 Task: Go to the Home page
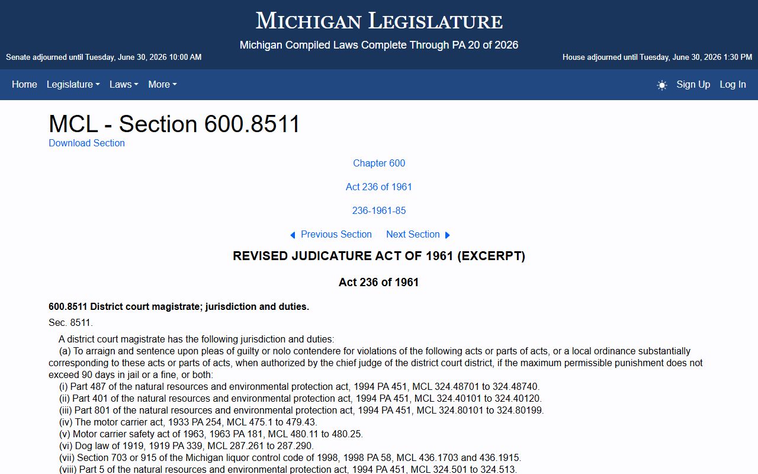coord(24,84)
